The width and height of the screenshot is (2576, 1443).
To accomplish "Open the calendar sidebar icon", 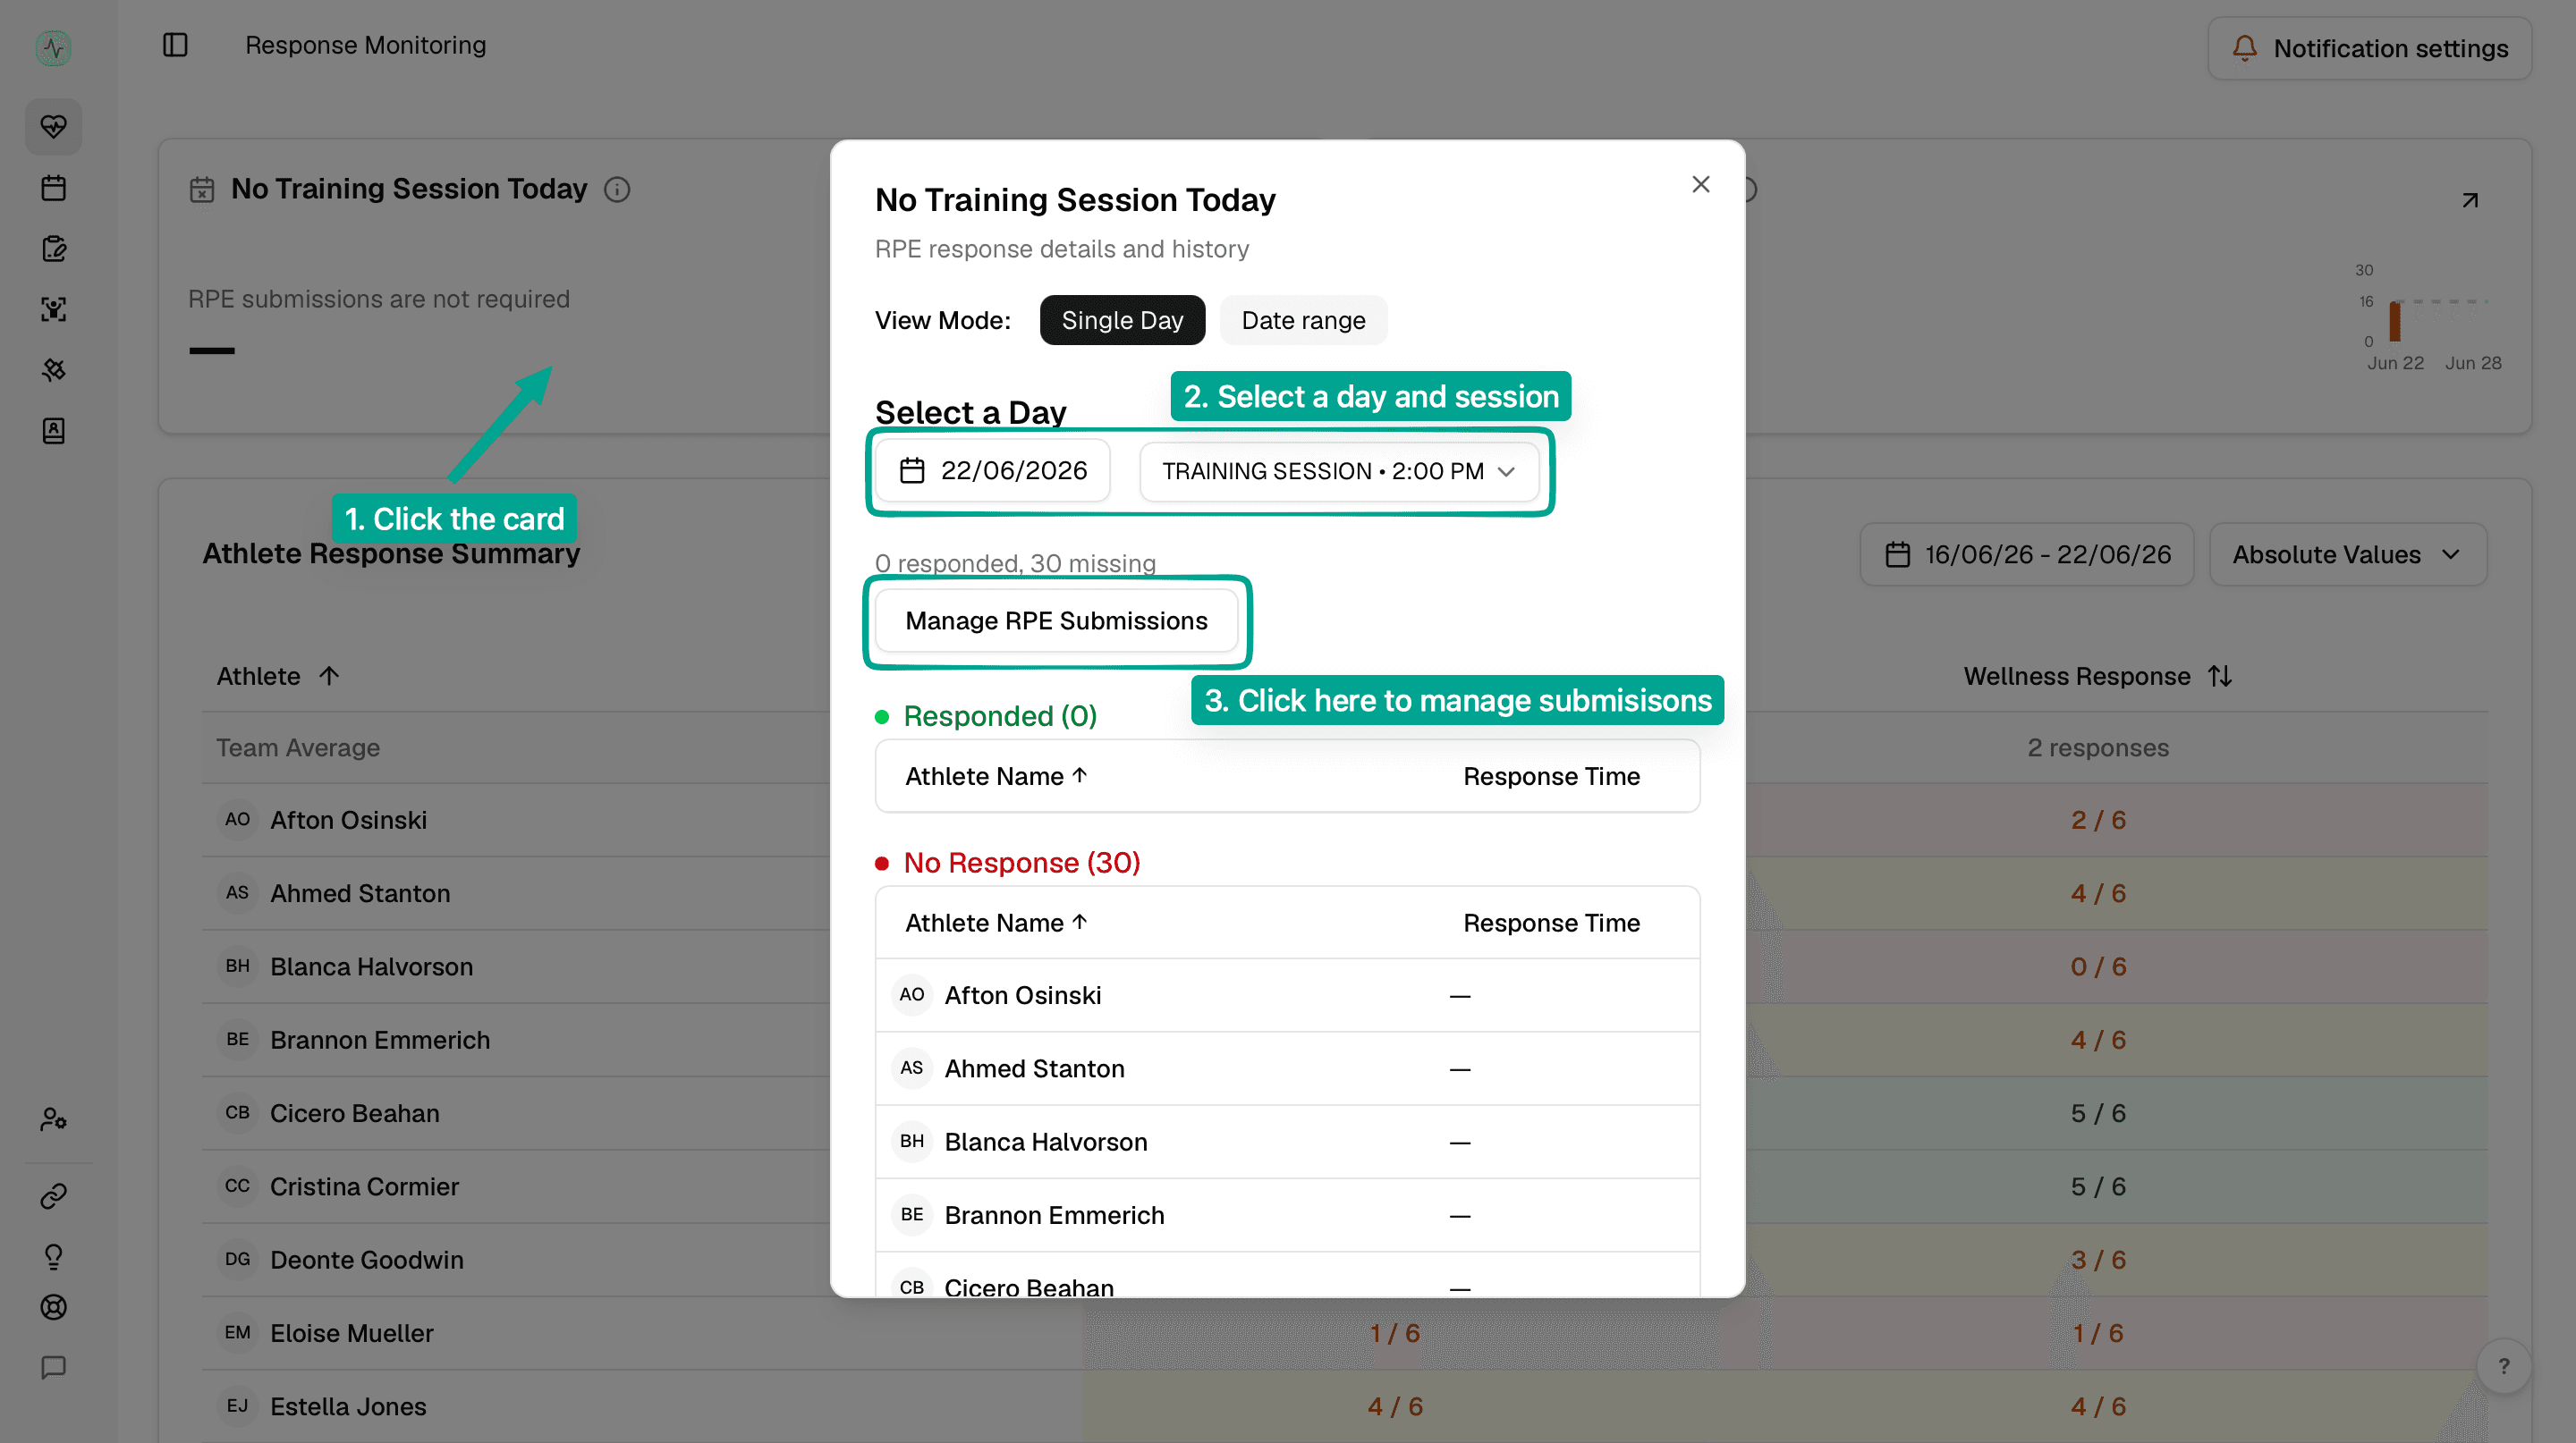I will [x=54, y=188].
